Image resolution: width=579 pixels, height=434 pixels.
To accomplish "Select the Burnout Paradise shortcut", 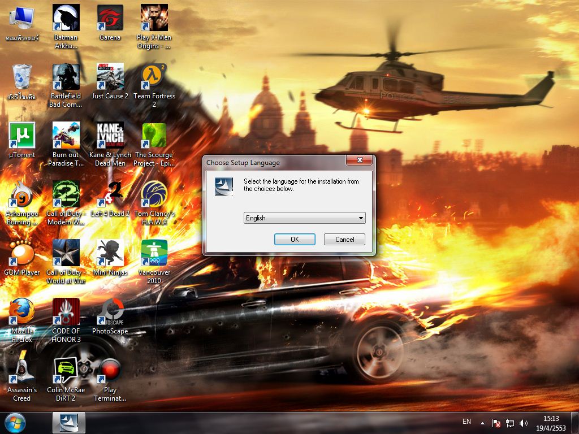I will pyautogui.click(x=66, y=144).
